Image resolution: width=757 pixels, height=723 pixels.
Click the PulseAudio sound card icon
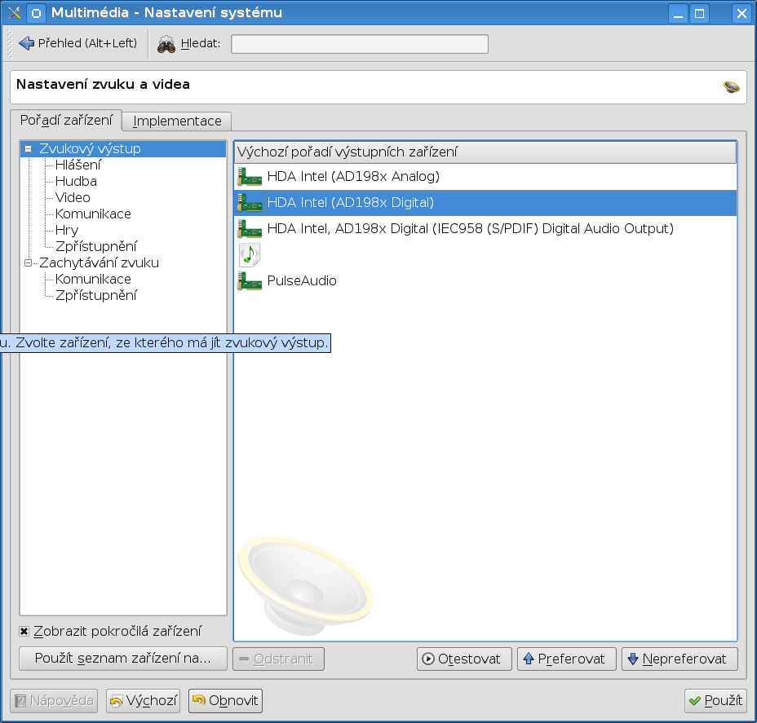tap(250, 281)
